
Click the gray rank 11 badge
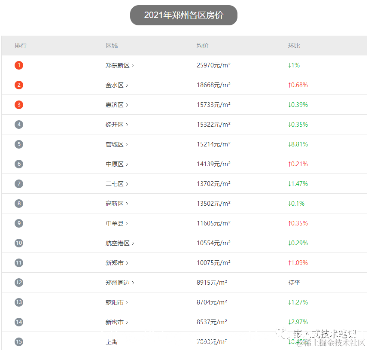19,263
